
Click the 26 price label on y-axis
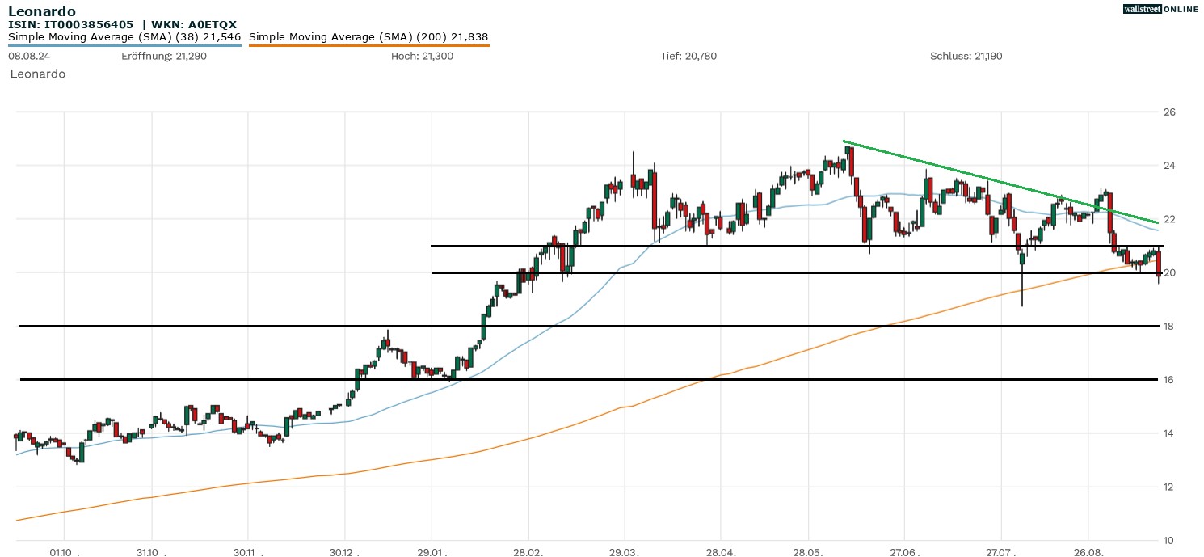point(1169,112)
